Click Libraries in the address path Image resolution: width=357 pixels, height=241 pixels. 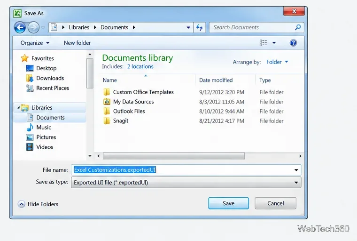tap(79, 27)
